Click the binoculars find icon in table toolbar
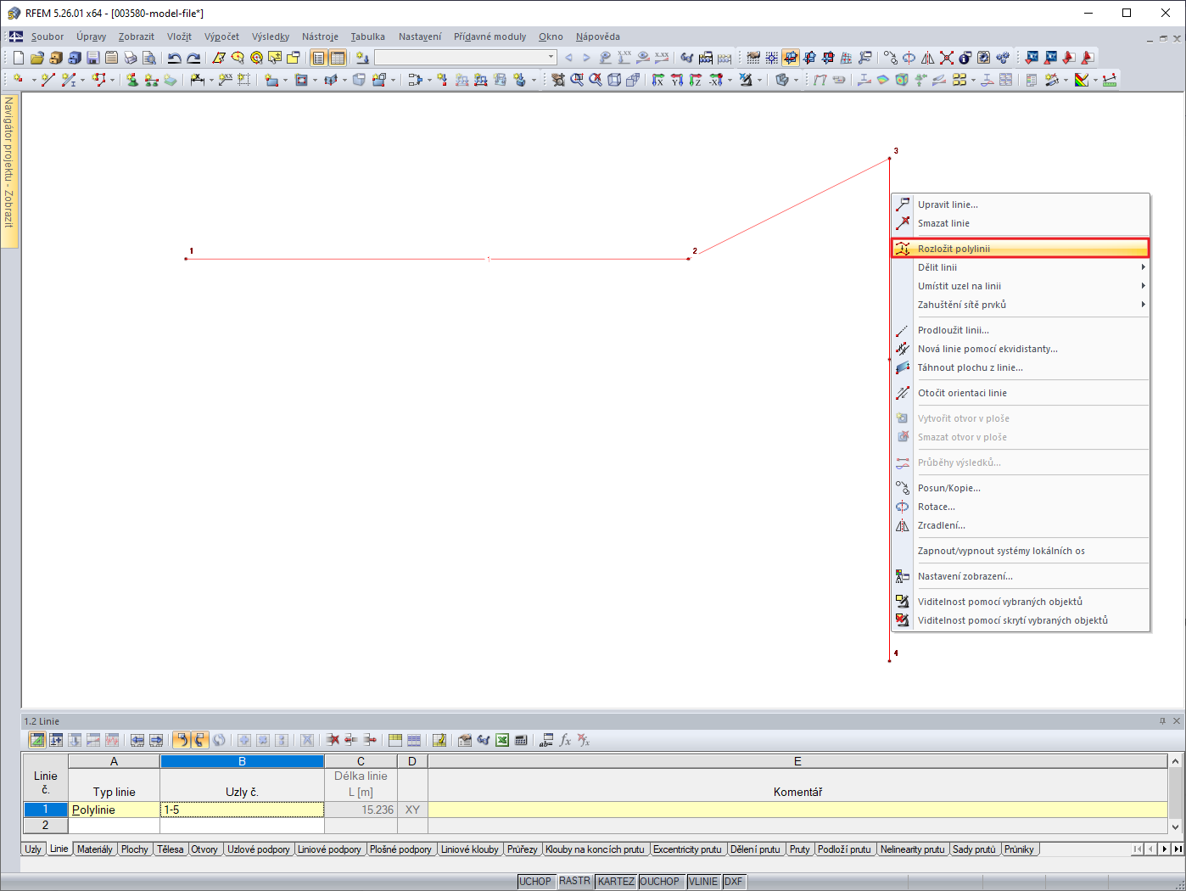Image resolution: width=1186 pixels, height=891 pixels. [x=484, y=740]
